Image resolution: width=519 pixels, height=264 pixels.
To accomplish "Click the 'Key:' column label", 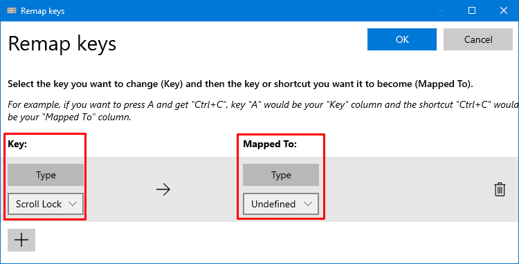I will point(17,144).
